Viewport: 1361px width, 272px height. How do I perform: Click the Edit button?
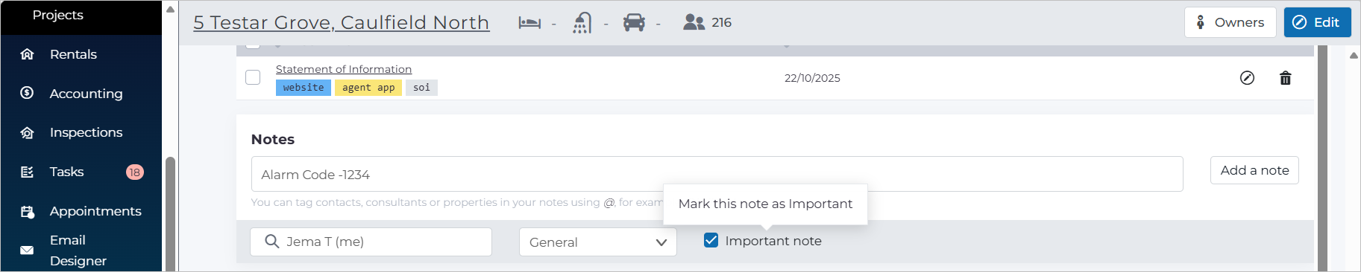click(x=1317, y=22)
